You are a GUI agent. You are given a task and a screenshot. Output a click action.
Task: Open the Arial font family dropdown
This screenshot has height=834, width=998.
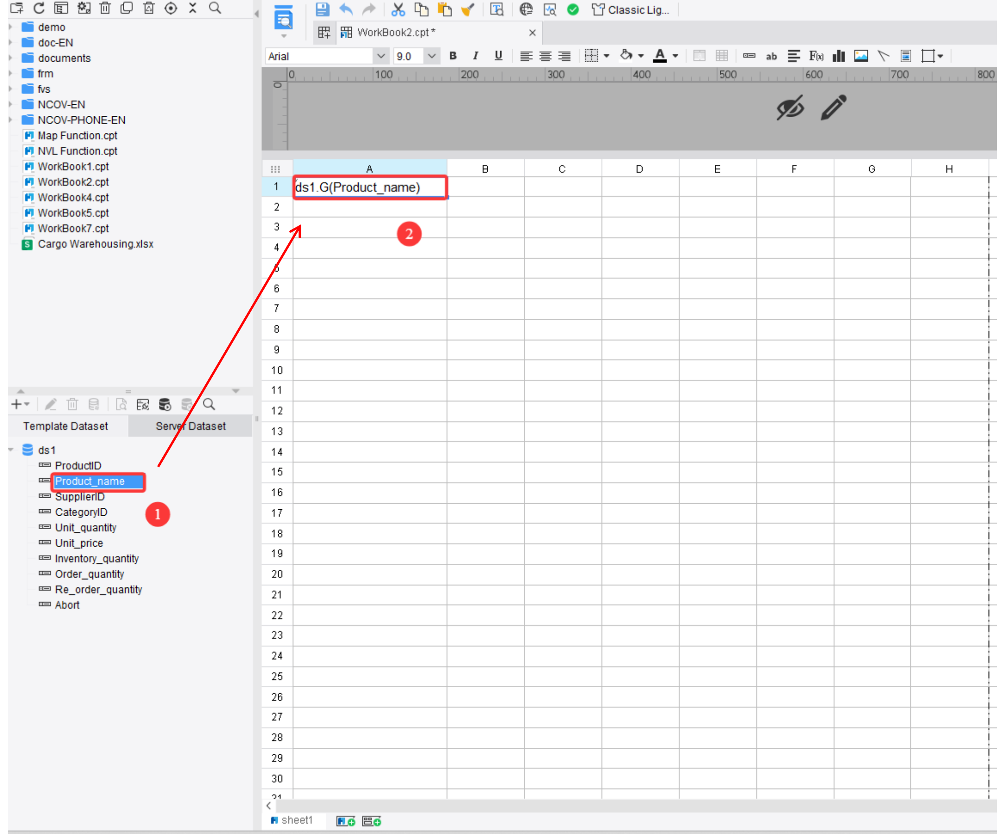coord(381,56)
